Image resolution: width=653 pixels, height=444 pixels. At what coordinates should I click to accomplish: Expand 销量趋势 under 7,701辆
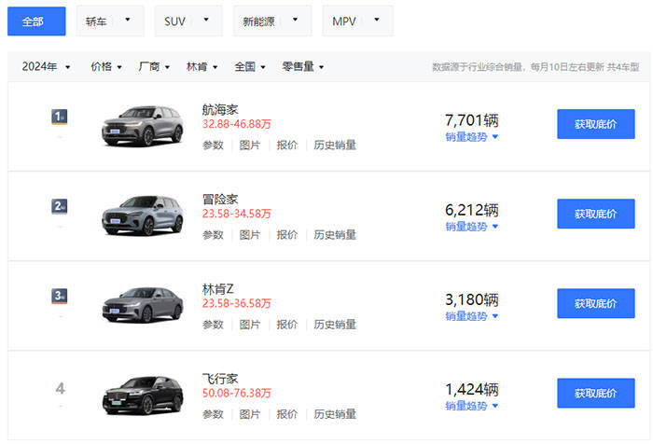click(x=472, y=136)
